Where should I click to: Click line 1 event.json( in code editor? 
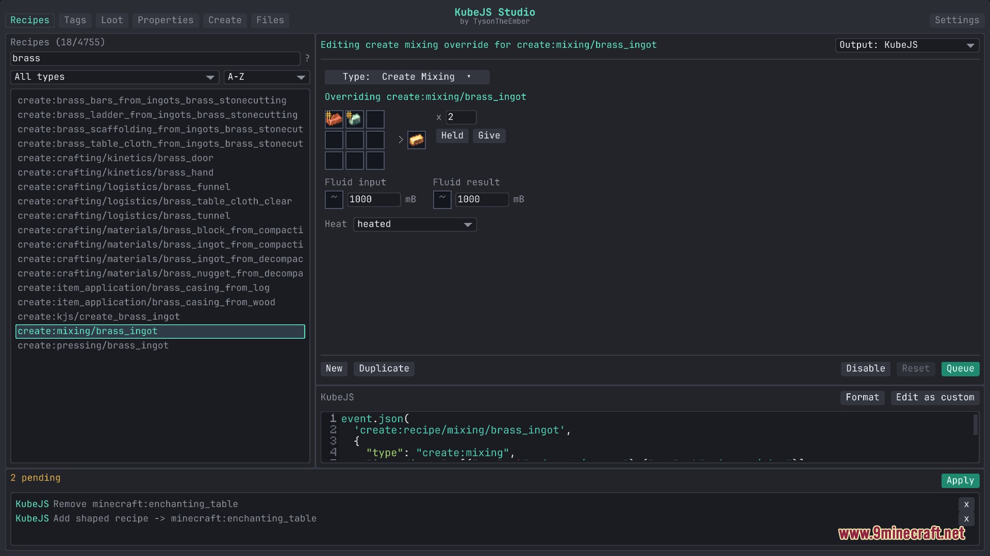point(375,419)
